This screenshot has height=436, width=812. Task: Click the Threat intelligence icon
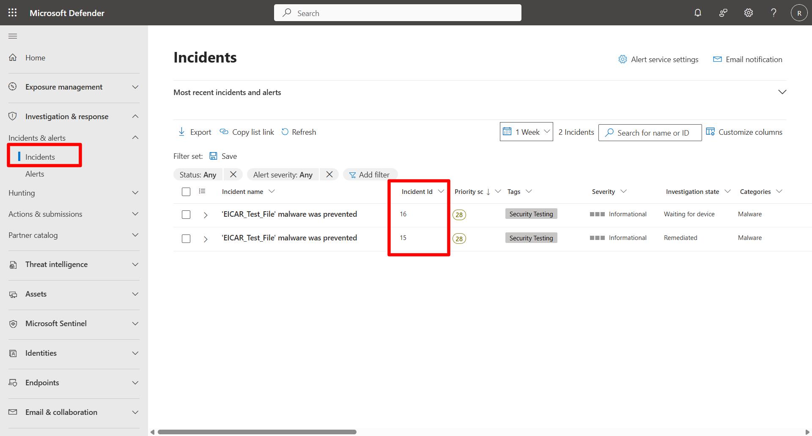click(x=13, y=264)
